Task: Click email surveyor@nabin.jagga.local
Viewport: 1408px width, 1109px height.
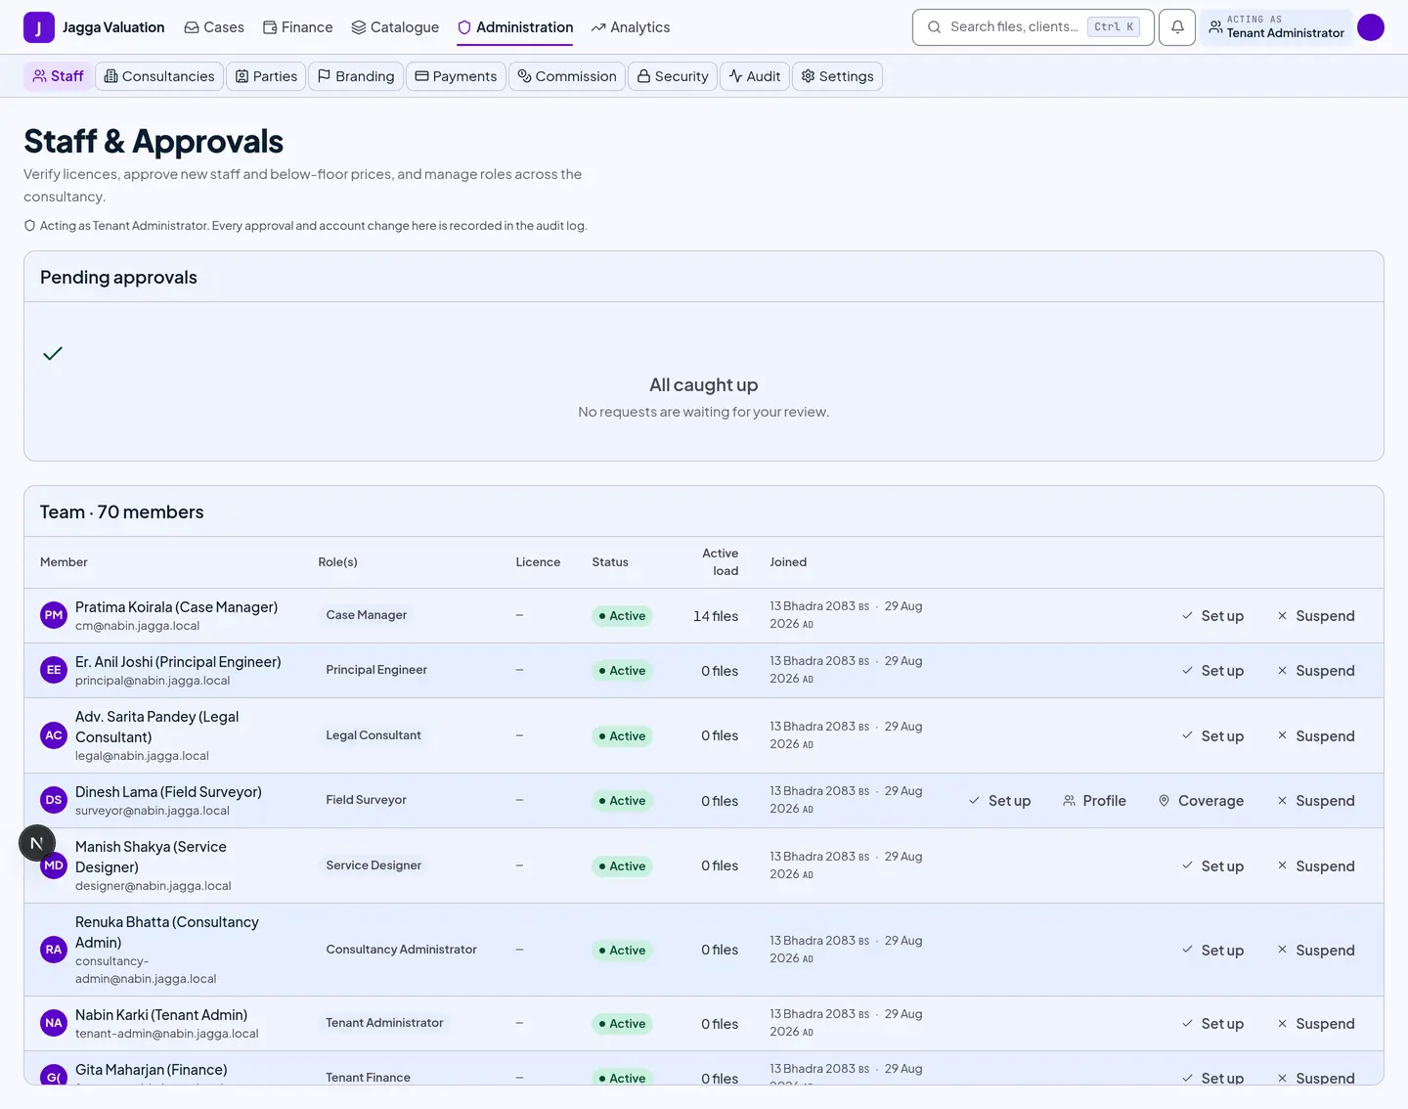Action: click(x=153, y=811)
